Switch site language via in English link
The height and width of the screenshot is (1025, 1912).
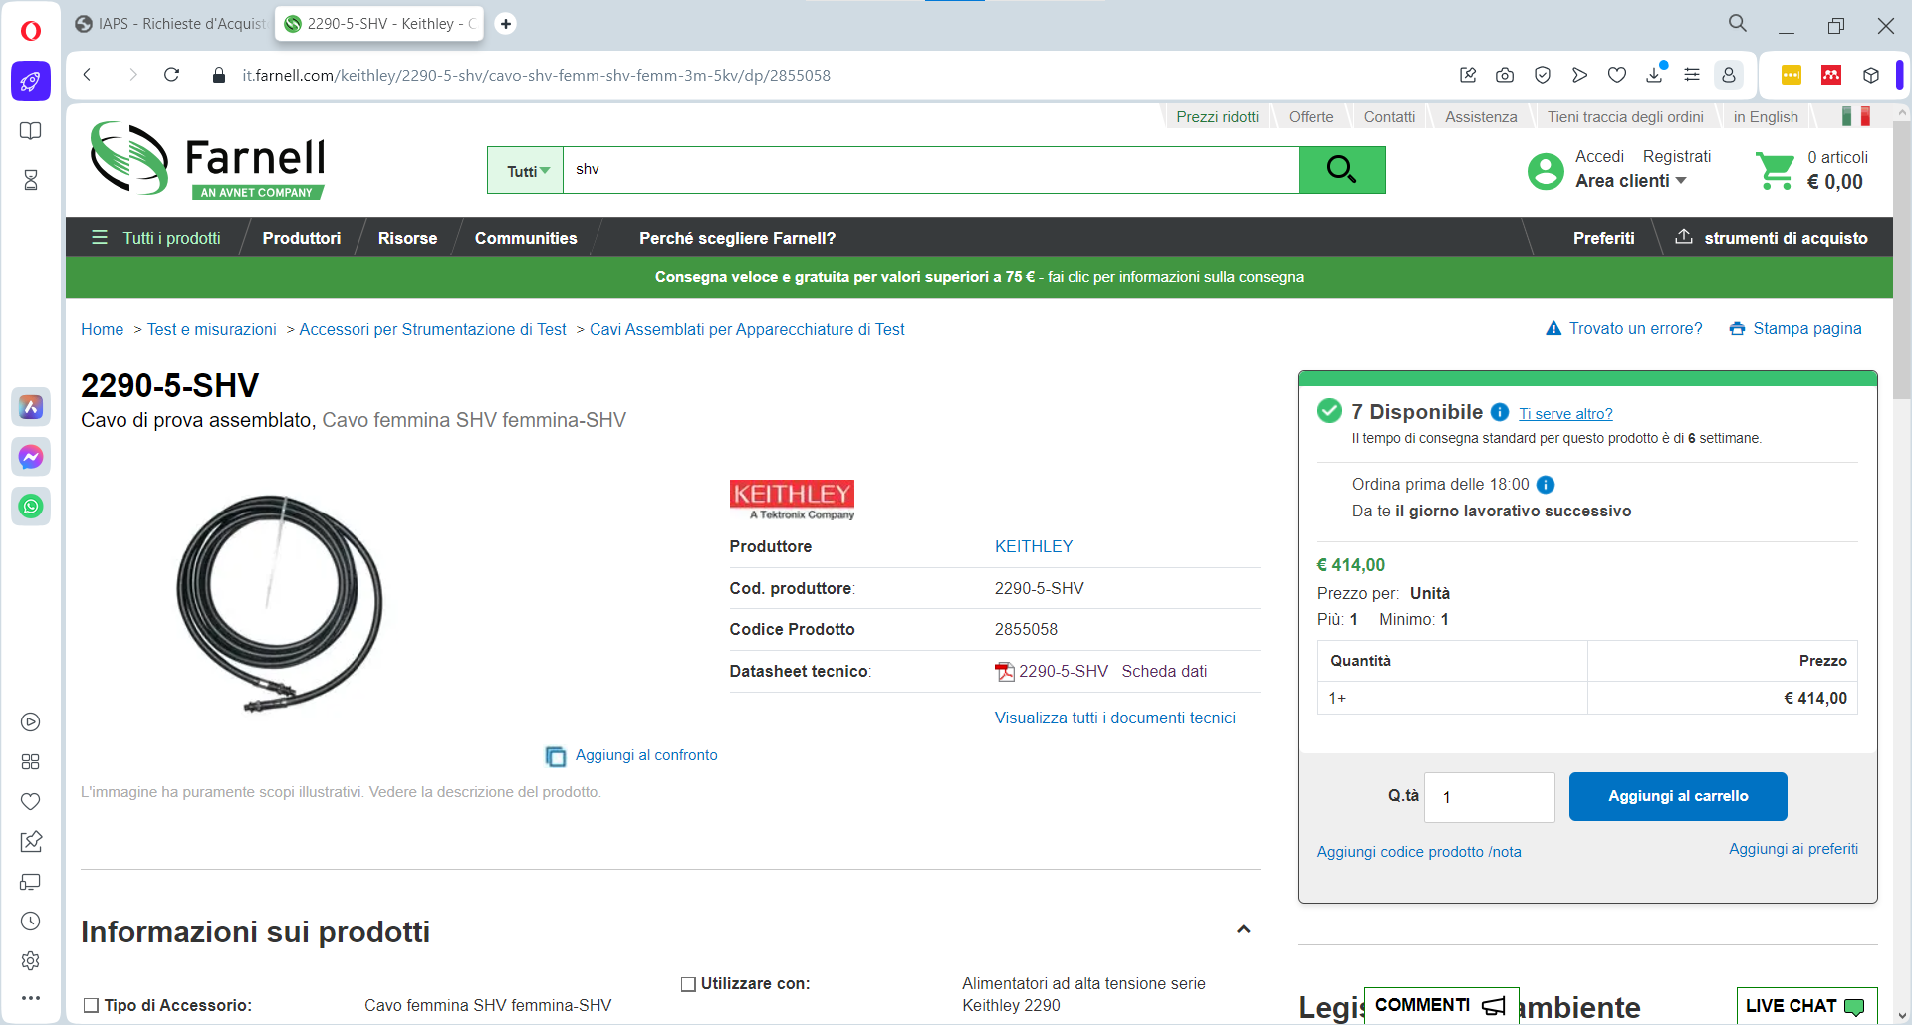(1766, 117)
